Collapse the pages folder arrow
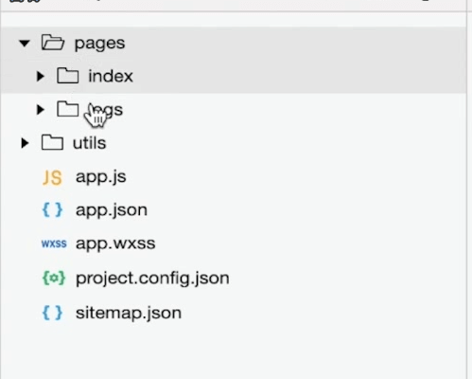Viewport: 472px width, 379px height. coord(25,44)
